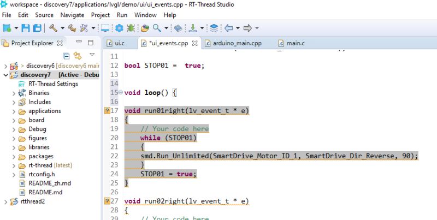437x220 pixels.
Task: Navigate forward with the right arrow icon
Action: [x=247, y=28]
